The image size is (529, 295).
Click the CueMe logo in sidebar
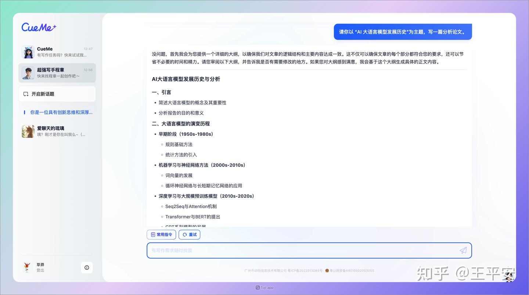point(38,27)
